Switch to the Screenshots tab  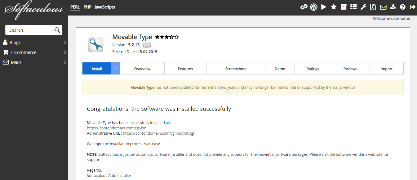click(236, 68)
